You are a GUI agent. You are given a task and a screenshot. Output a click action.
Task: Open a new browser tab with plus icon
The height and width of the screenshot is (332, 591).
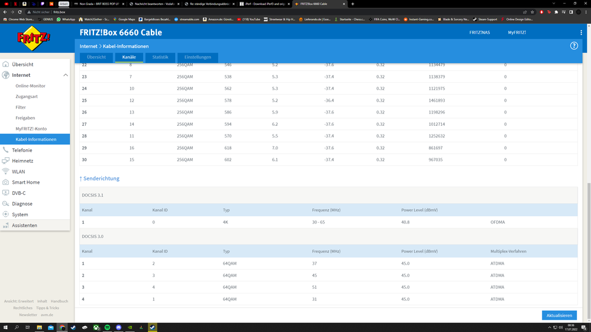353,4
